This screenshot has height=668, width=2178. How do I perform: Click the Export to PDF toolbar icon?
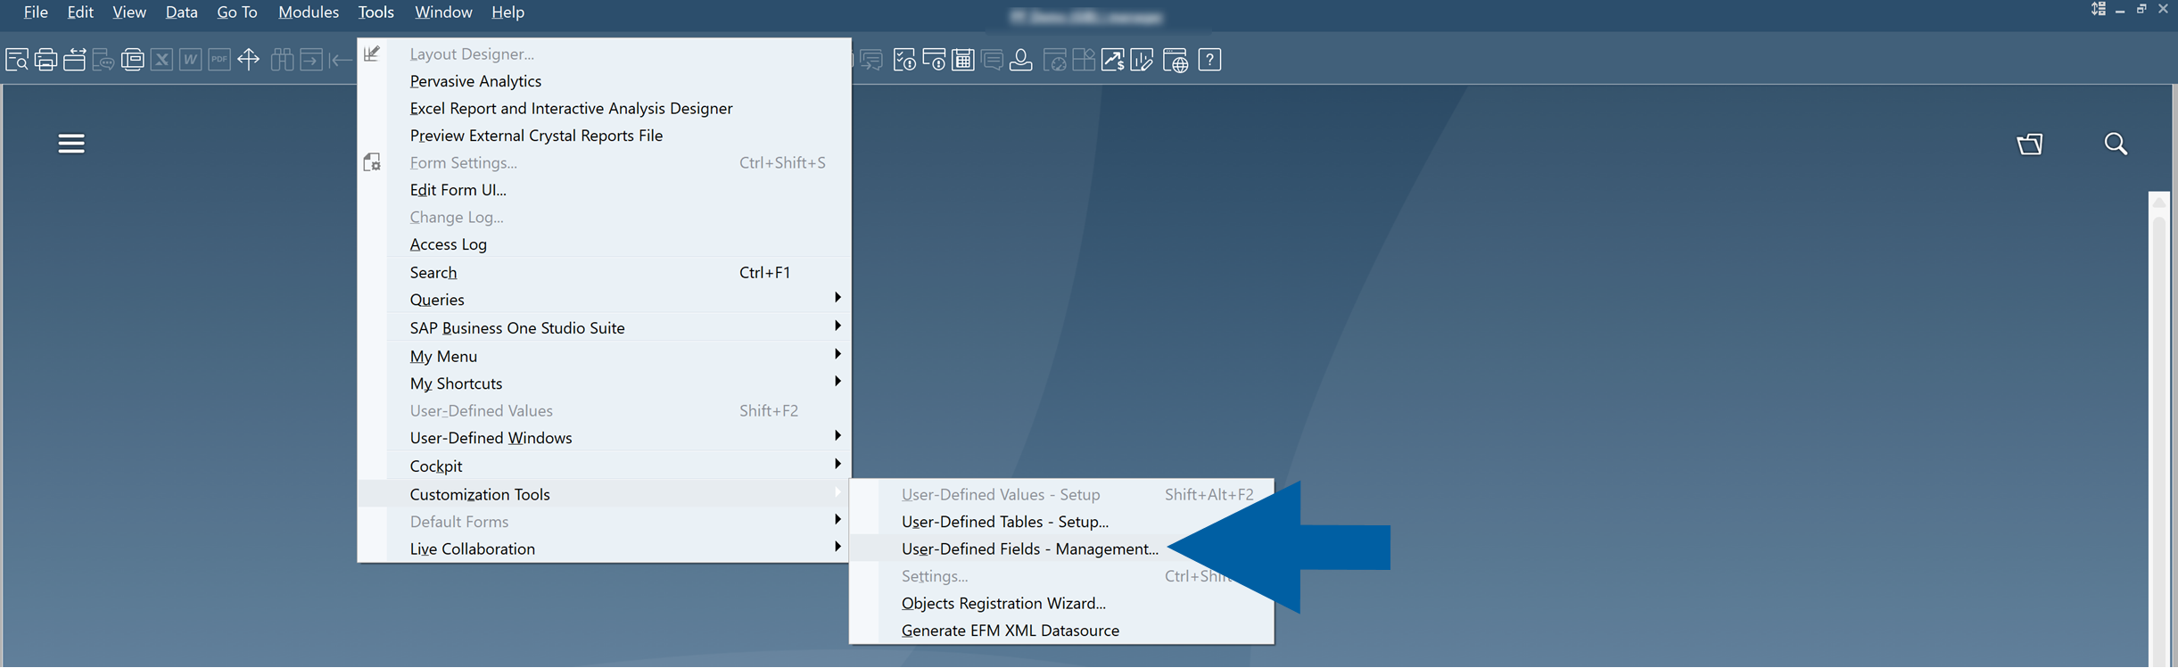[219, 60]
